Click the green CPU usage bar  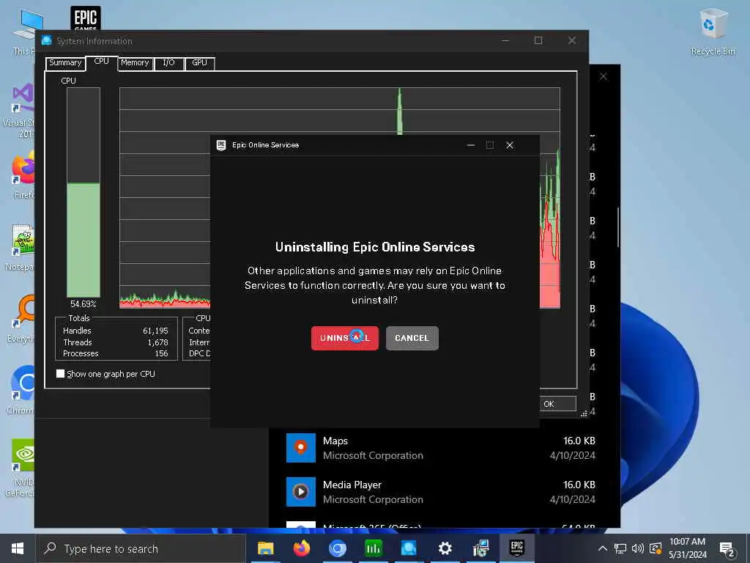tap(83, 240)
